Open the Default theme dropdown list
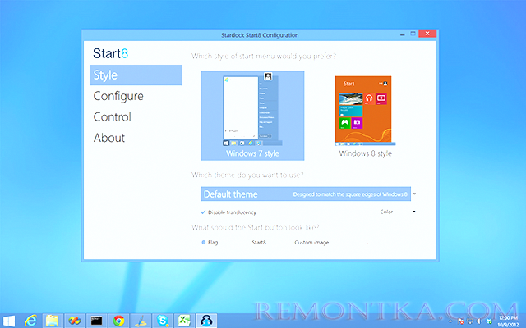The image size is (526, 328). click(306, 194)
